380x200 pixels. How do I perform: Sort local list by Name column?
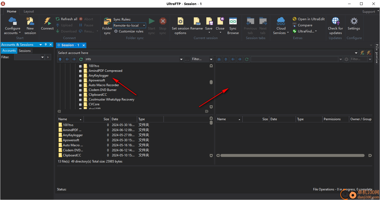[x=70, y=119]
